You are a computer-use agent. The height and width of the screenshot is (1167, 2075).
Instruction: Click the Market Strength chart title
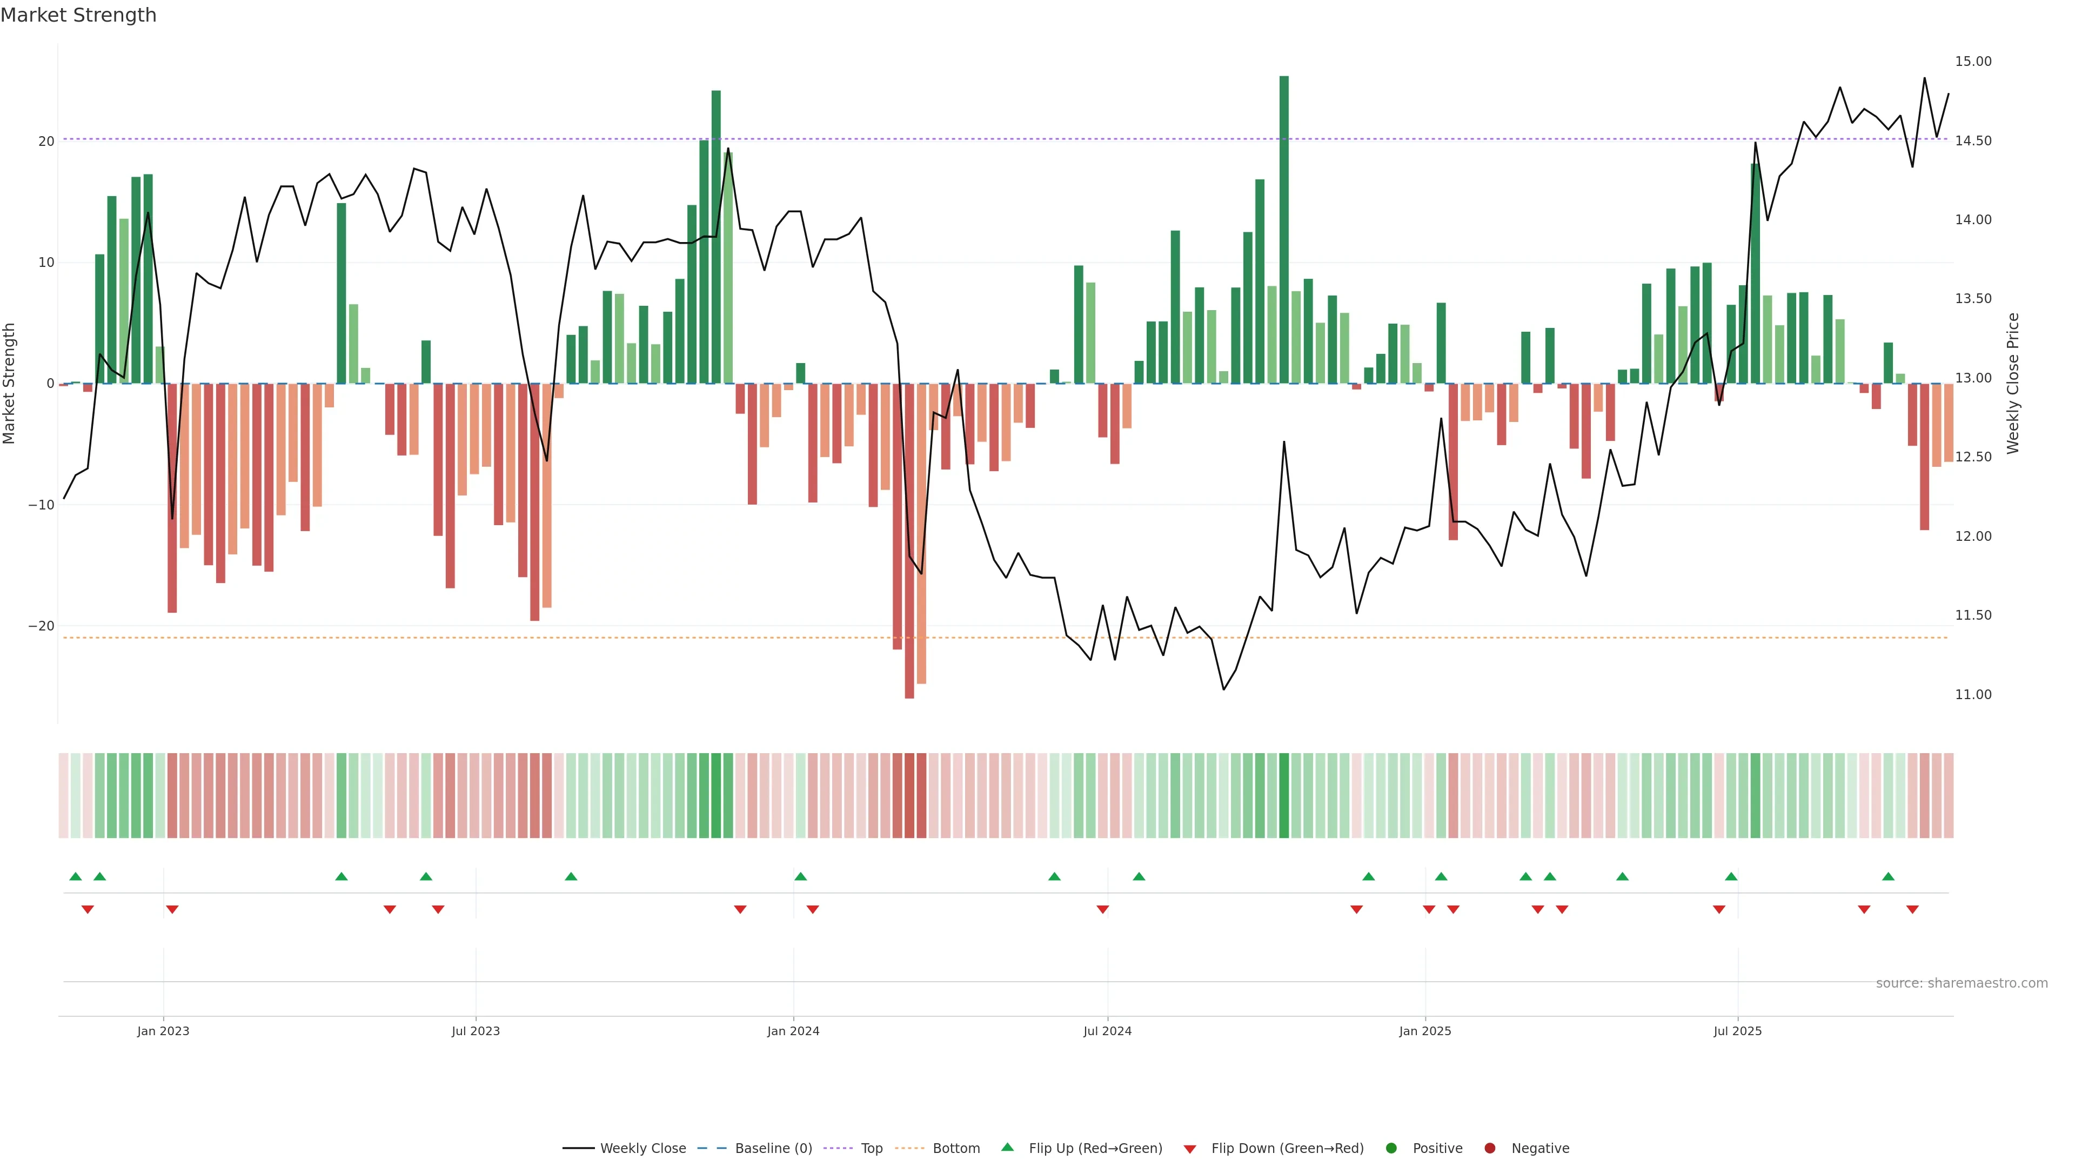(x=78, y=15)
